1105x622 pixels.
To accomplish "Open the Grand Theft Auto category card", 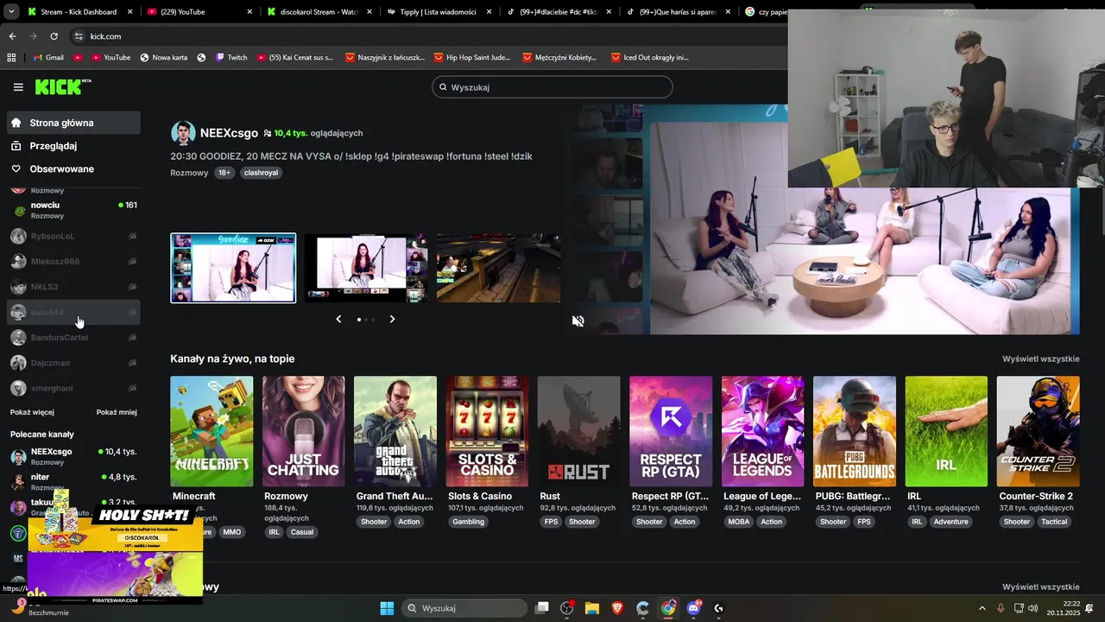I will point(395,431).
